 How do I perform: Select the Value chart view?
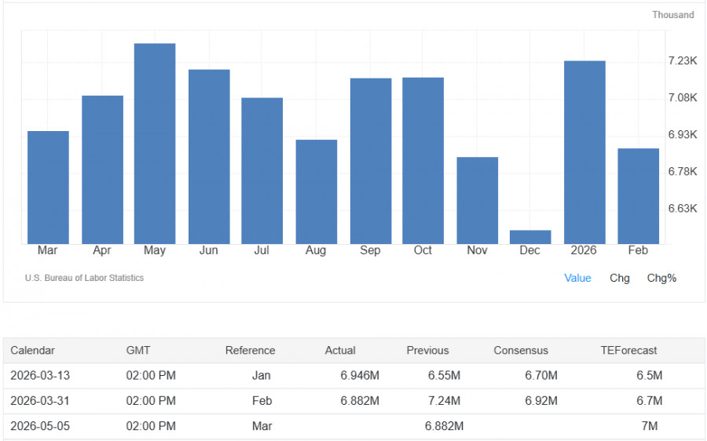coord(577,278)
